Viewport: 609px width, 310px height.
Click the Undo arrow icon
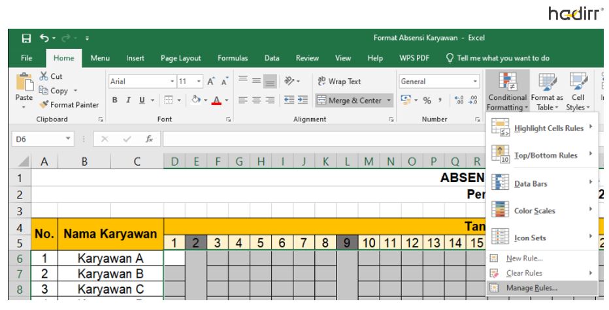(x=44, y=38)
